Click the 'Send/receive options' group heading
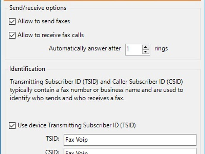Viewport: 205px width, 154px height. [x=38, y=8]
